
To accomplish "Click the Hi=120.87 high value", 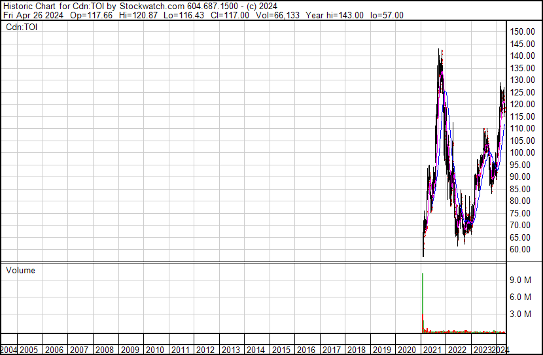I will click(x=138, y=15).
